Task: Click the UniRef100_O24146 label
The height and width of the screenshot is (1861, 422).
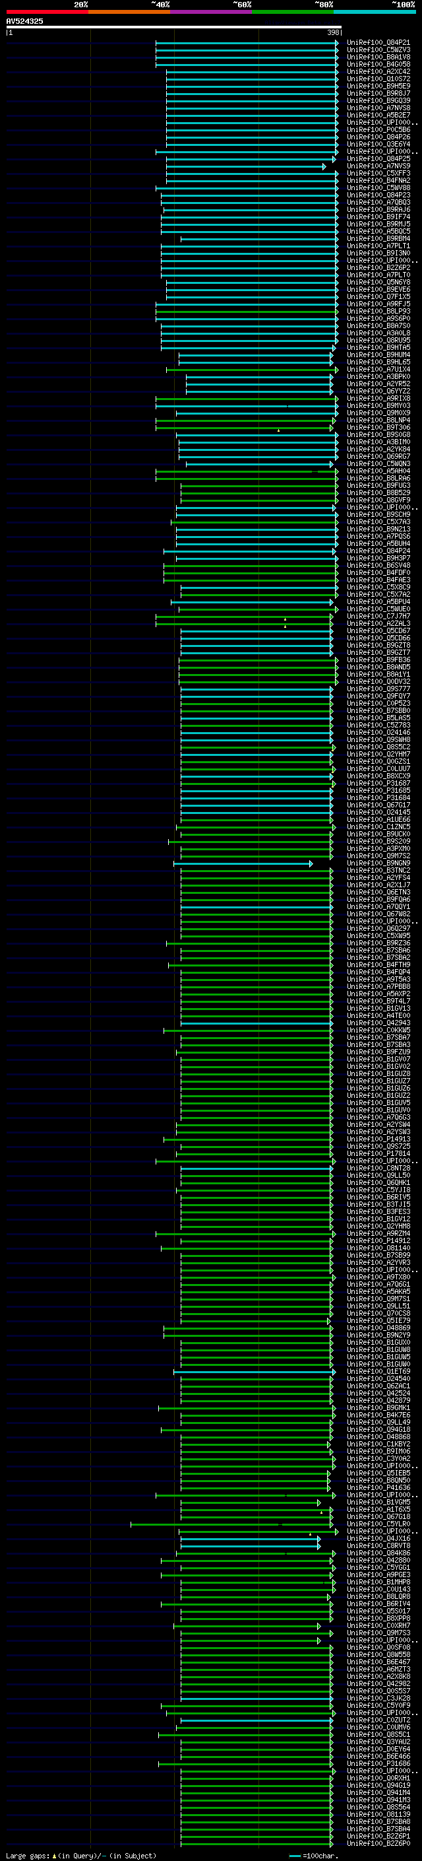Action: (x=378, y=733)
